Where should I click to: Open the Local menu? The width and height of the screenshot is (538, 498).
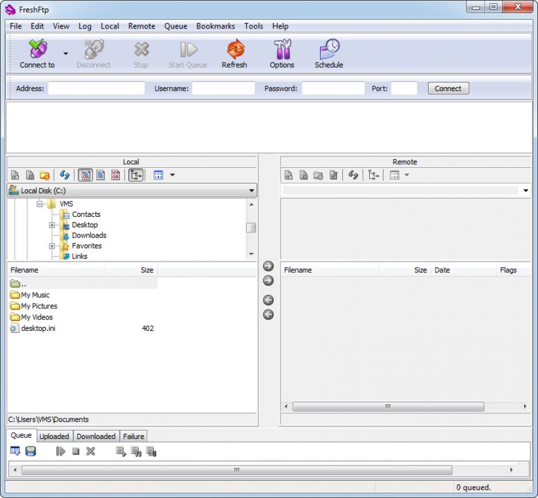tap(110, 26)
